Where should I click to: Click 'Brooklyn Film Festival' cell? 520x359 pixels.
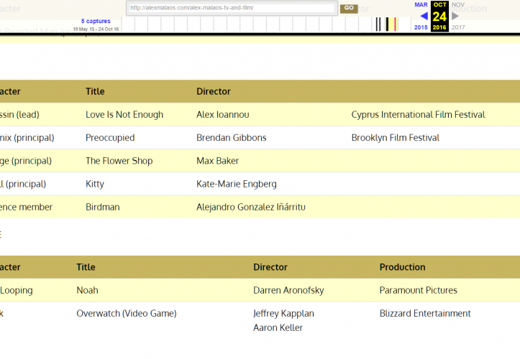coord(395,137)
